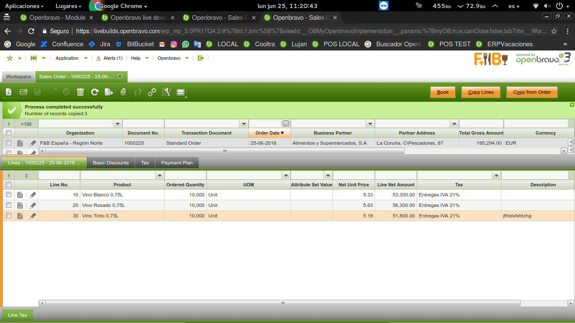The height and width of the screenshot is (323, 575).
Task: Click the chain link toolbar icon
Action: [152, 93]
